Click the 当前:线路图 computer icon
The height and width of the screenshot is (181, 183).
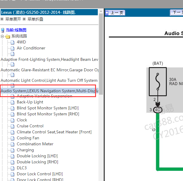pos(3,30)
